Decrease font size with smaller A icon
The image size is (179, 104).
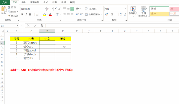pyautogui.click(x=59, y=9)
